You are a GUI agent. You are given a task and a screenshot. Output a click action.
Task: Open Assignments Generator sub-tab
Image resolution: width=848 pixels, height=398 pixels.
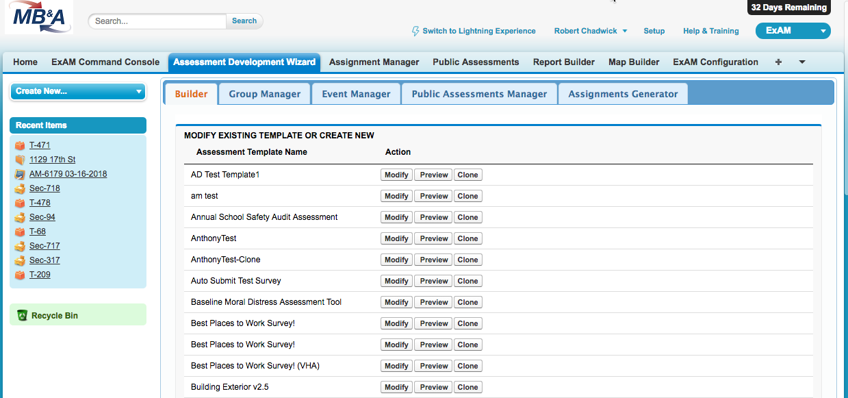pyautogui.click(x=623, y=94)
